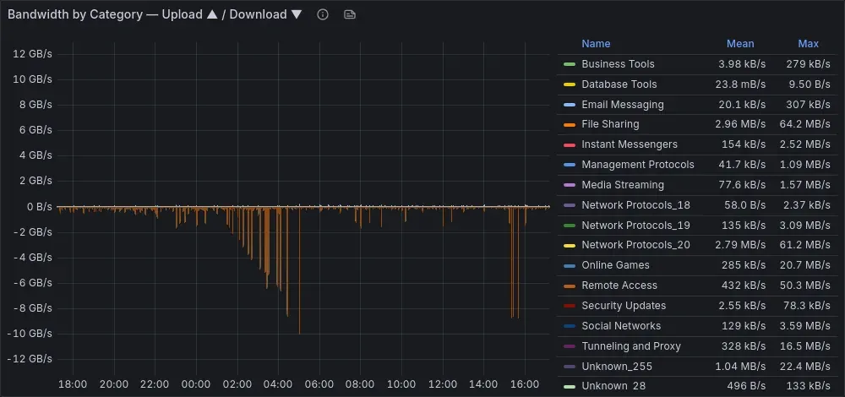Select the Tunneling and Proxy legend label
Image resolution: width=845 pixels, height=397 pixels.
tap(631, 345)
